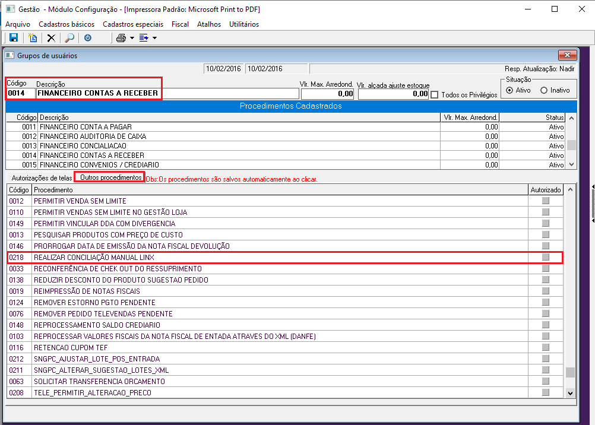The width and height of the screenshot is (595, 425).
Task: Open the dropdown arrow beside the printer
Action: click(132, 38)
